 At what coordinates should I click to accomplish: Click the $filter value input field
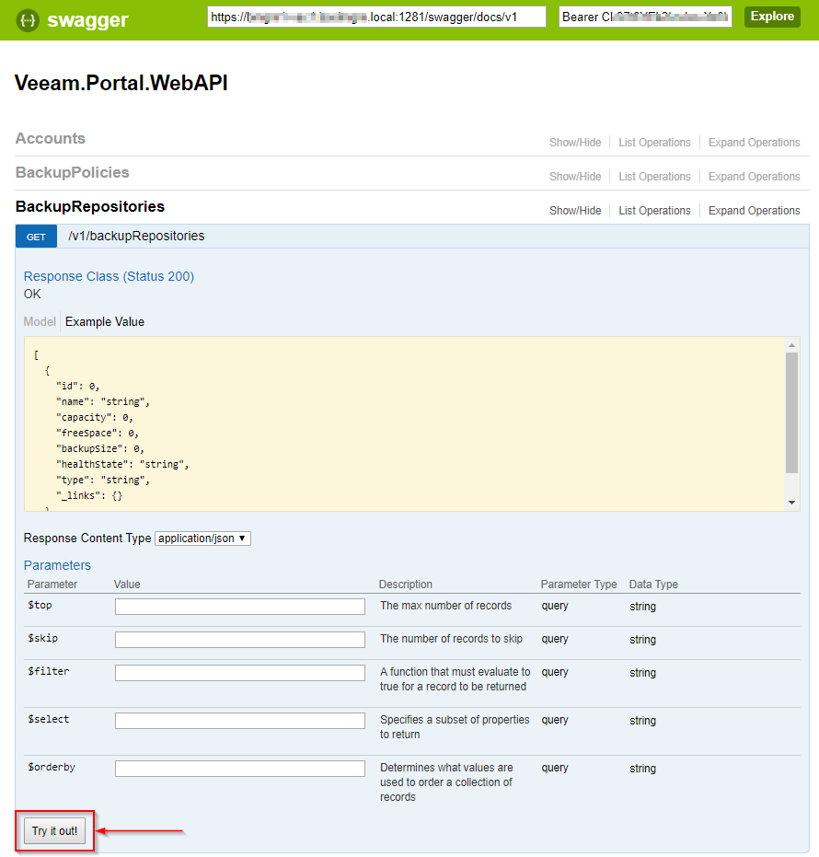click(240, 673)
